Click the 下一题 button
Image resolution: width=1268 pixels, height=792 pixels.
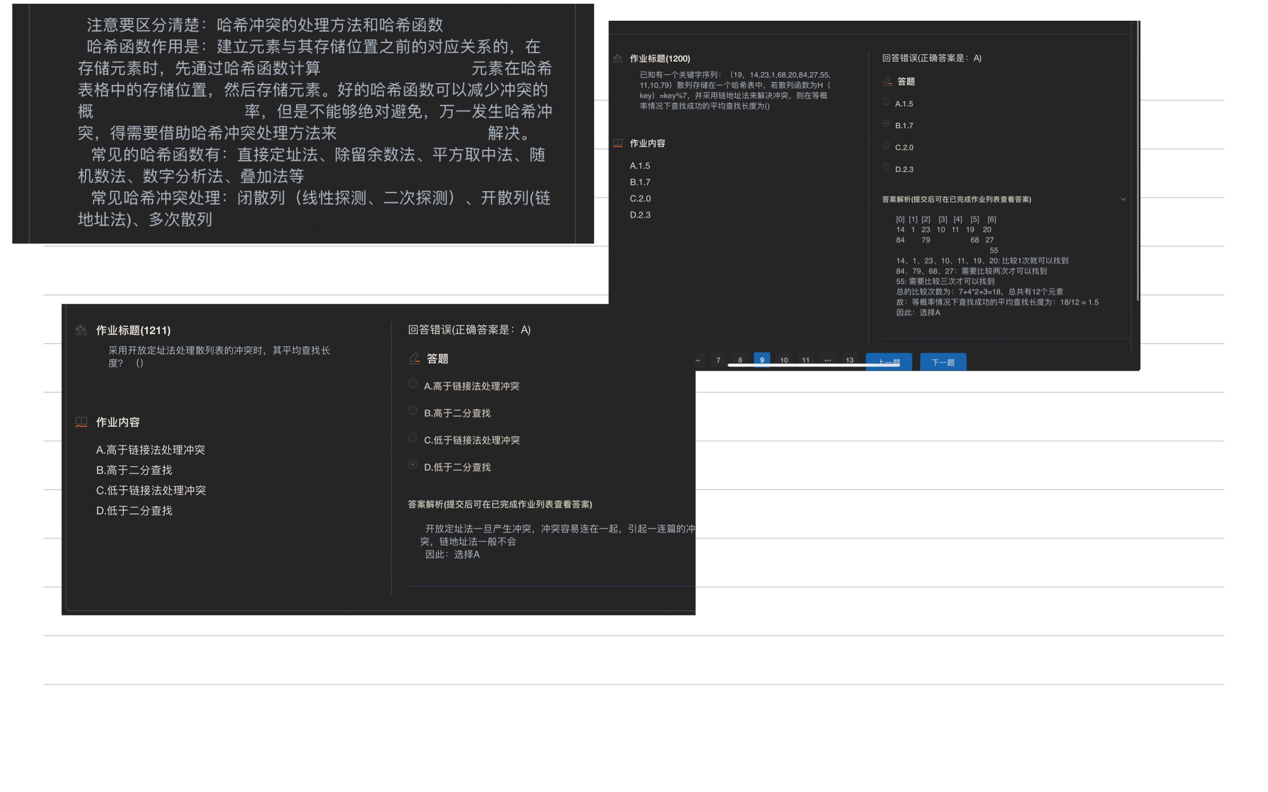tap(942, 362)
